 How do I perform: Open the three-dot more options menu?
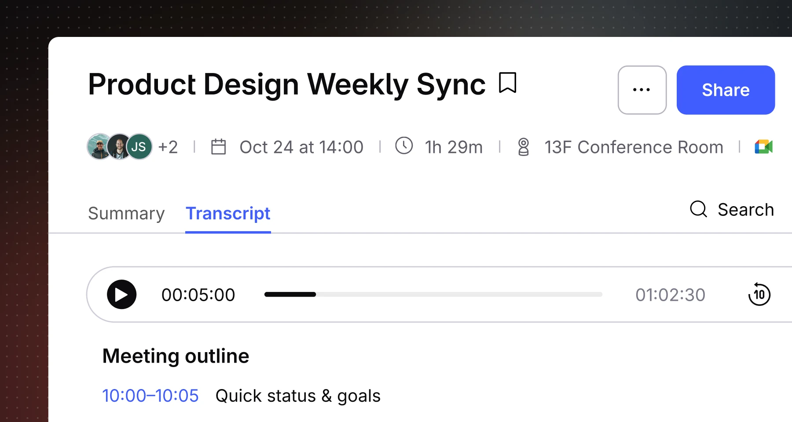(642, 90)
